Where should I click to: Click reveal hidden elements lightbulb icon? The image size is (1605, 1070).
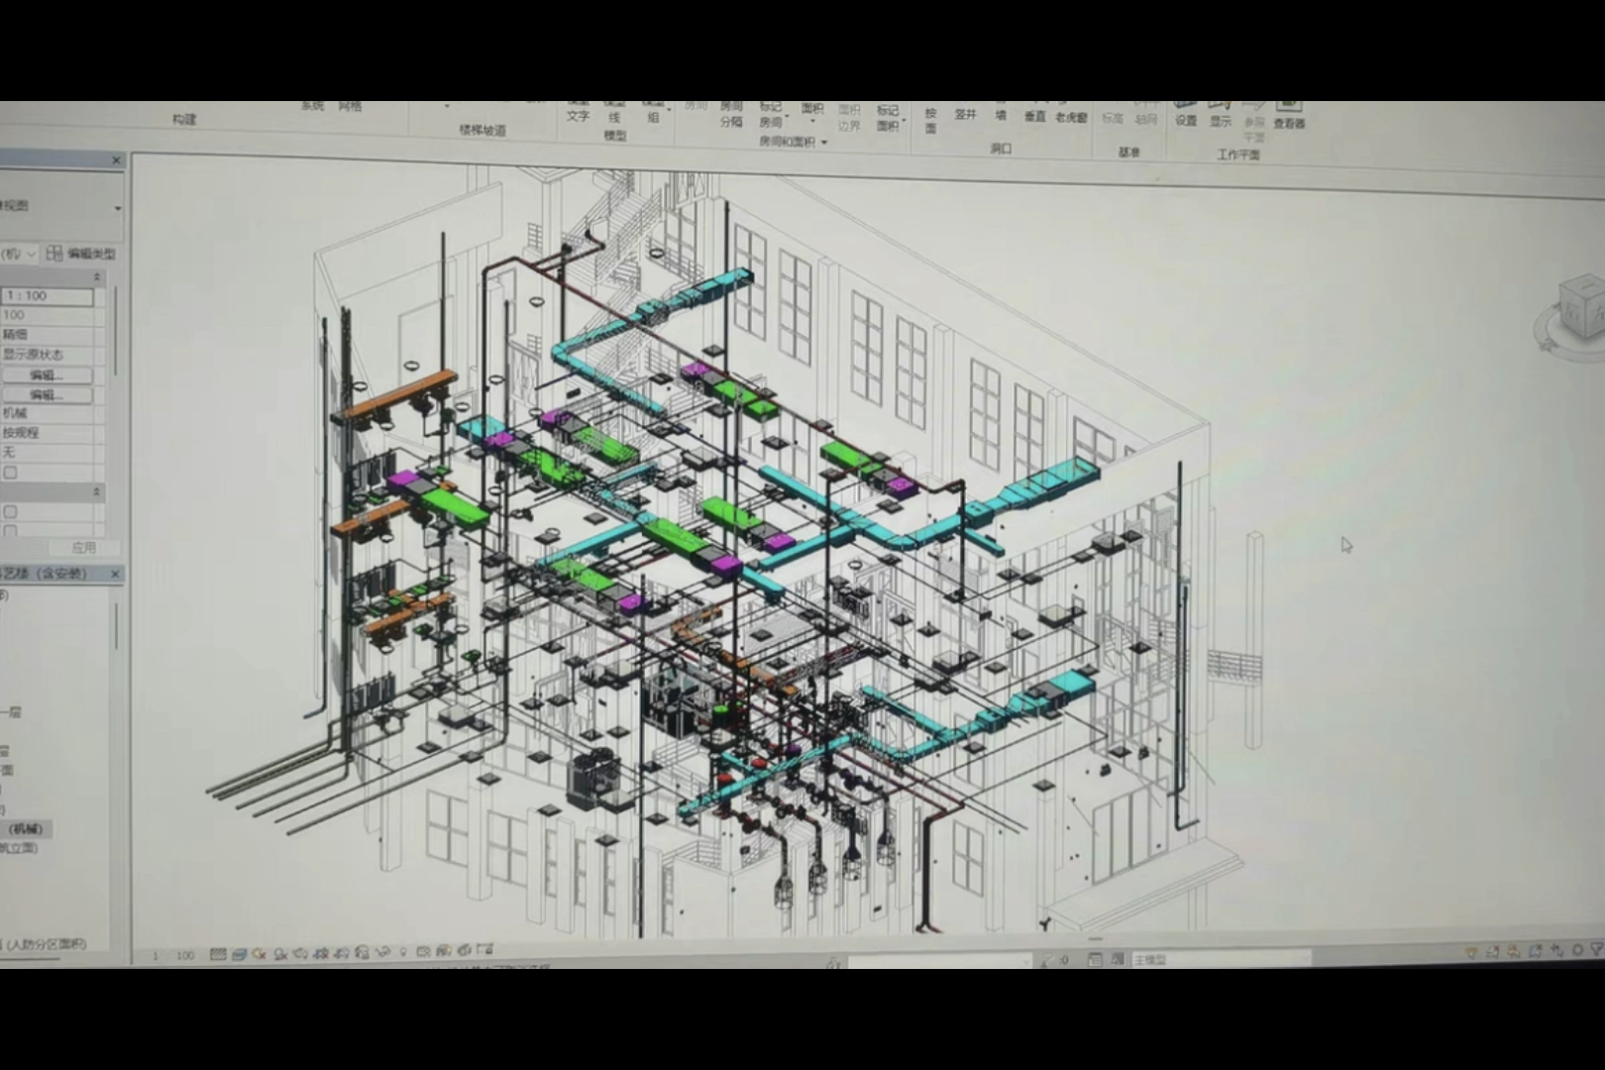[403, 951]
